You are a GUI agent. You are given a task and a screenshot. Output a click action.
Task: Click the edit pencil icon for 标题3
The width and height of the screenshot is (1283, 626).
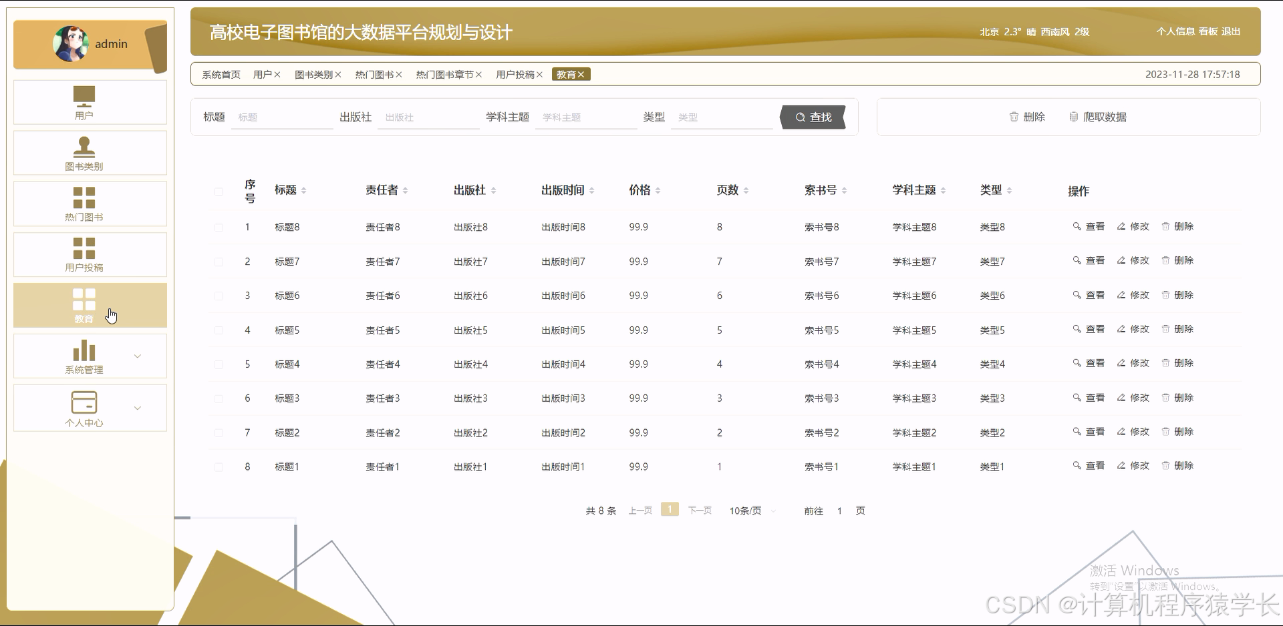[1121, 398]
